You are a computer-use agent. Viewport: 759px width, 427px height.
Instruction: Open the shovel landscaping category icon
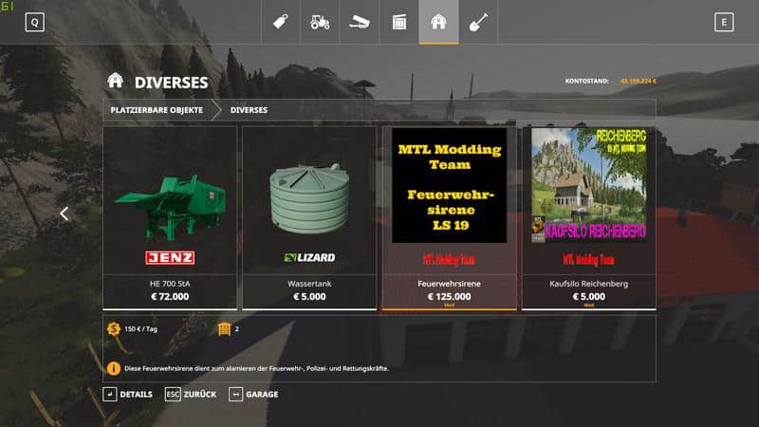tap(478, 22)
